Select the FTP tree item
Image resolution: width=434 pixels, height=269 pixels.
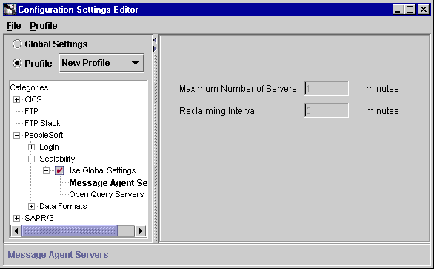pyautogui.click(x=31, y=111)
